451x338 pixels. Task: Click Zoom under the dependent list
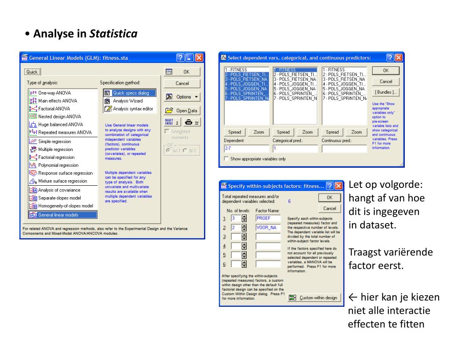259,132
